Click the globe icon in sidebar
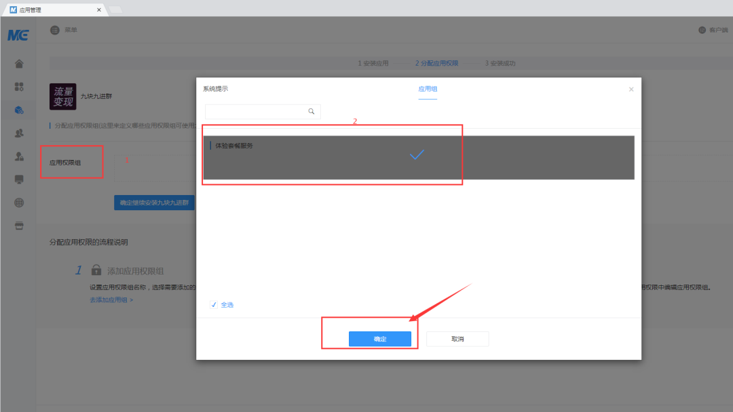 pos(19,203)
